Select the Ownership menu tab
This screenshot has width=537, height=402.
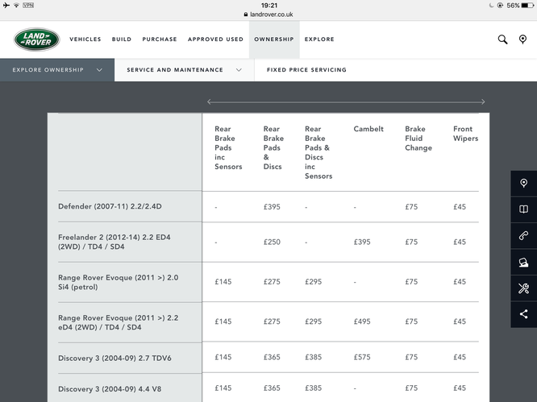274,39
